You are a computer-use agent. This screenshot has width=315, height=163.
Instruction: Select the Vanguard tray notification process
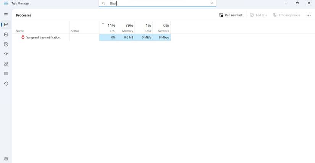pyautogui.click(x=43, y=37)
